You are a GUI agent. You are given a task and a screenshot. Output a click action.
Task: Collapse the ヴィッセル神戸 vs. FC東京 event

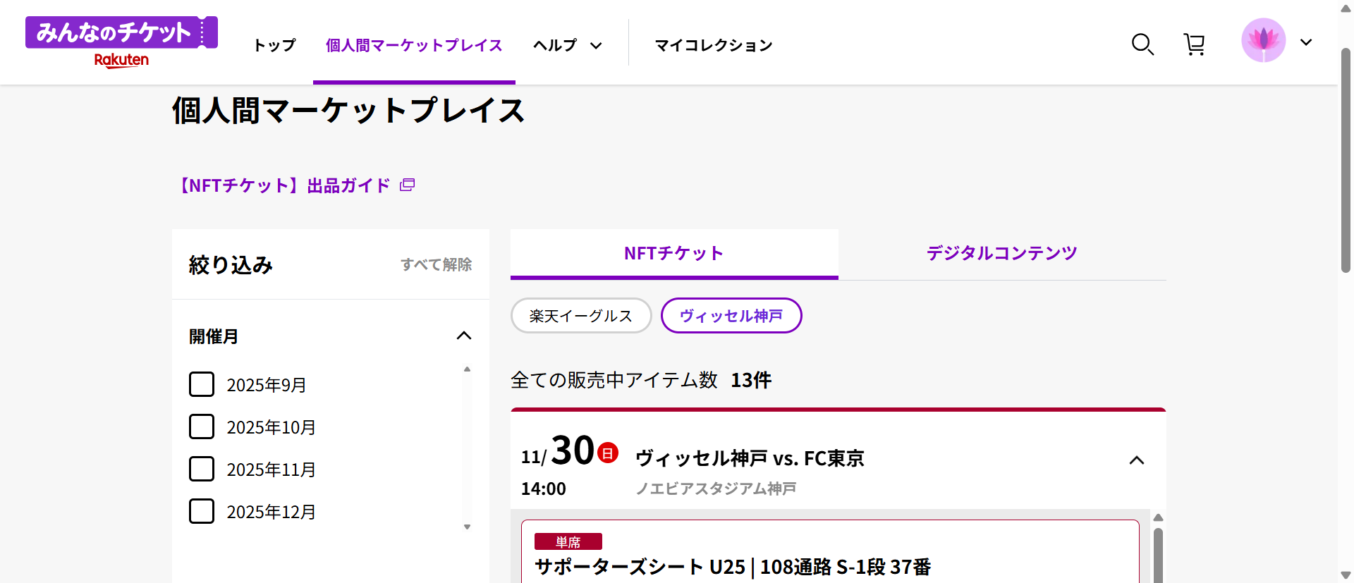1136,460
